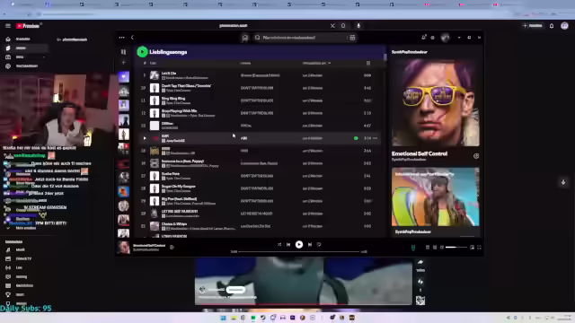The width and height of the screenshot is (575, 323).
Task: Toggle shuffle in Spotify player bar
Action: click(279, 244)
